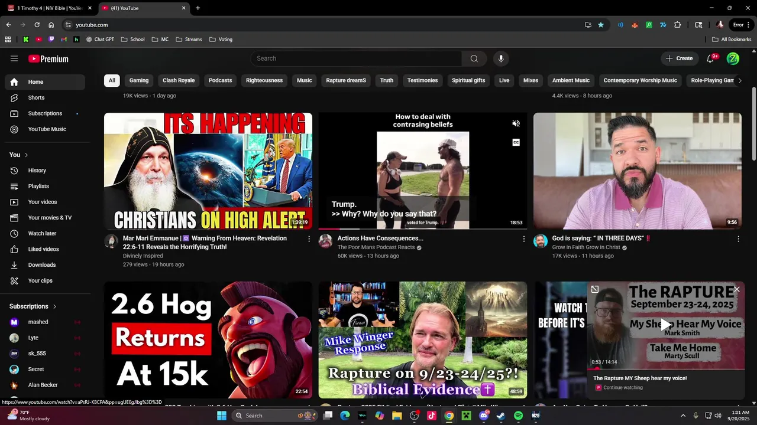Screen dimensions: 757x425
Task: Open options for God is saying video
Action: coord(738,239)
